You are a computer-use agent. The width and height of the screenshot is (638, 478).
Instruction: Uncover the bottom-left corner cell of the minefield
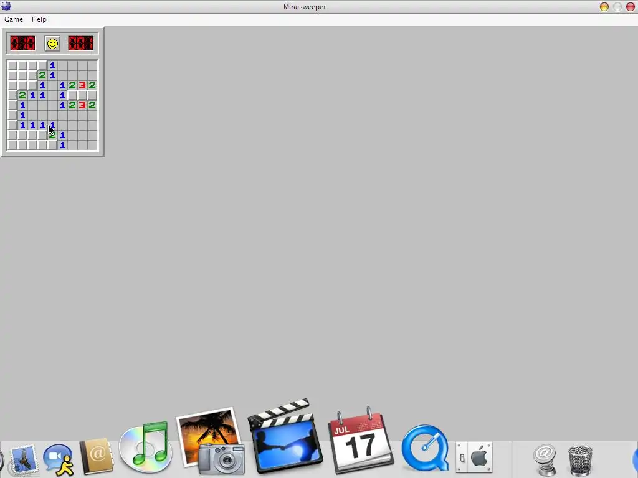[12, 144]
